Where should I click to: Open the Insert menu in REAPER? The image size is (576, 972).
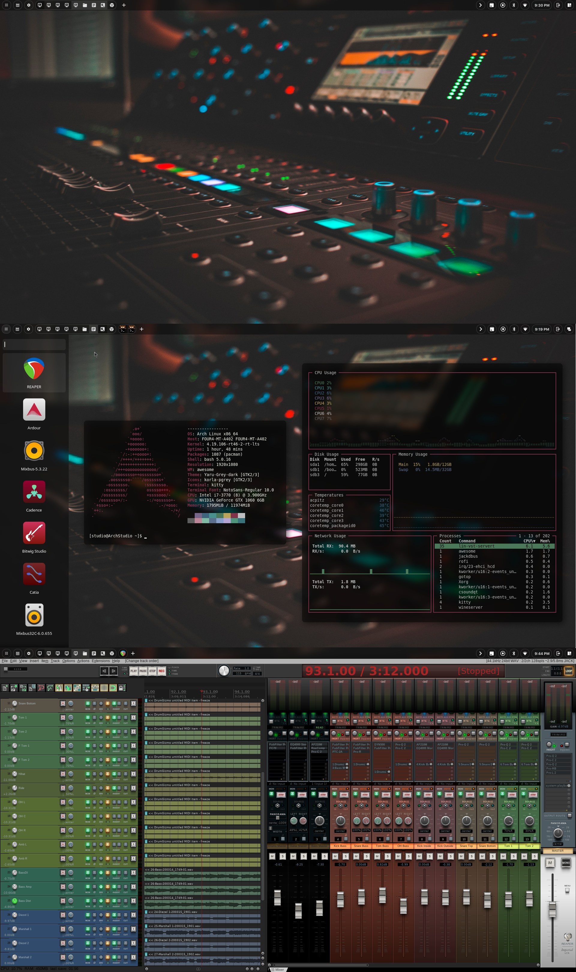pyautogui.click(x=34, y=661)
